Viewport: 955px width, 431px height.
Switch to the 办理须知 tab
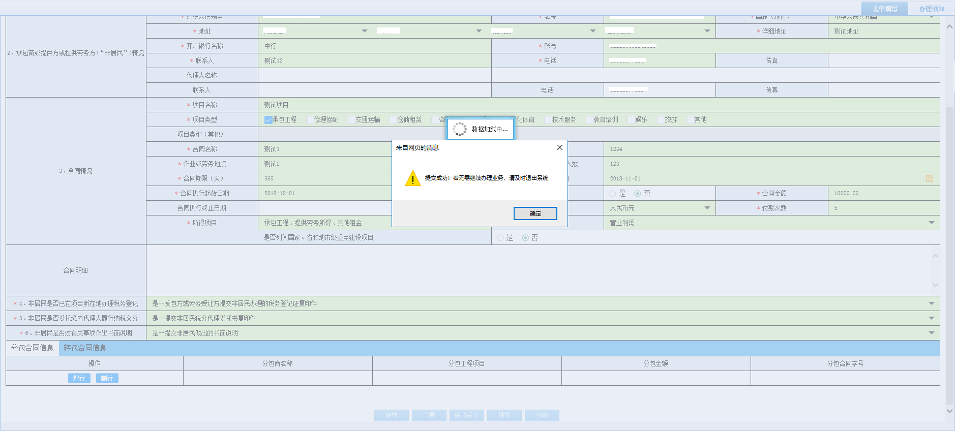click(931, 9)
